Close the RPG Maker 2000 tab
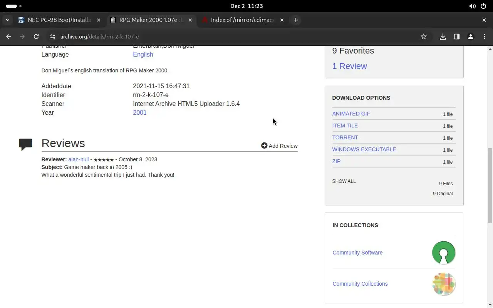Image resolution: width=493 pixels, height=308 pixels. tap(190, 20)
